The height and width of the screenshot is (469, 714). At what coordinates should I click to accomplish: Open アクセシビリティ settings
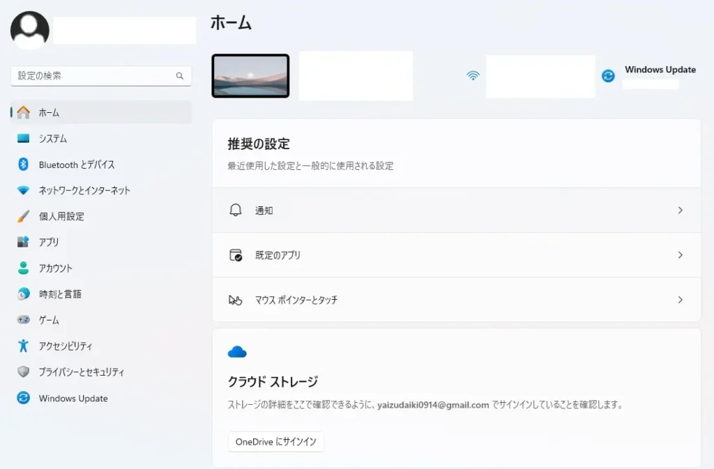tap(101, 346)
